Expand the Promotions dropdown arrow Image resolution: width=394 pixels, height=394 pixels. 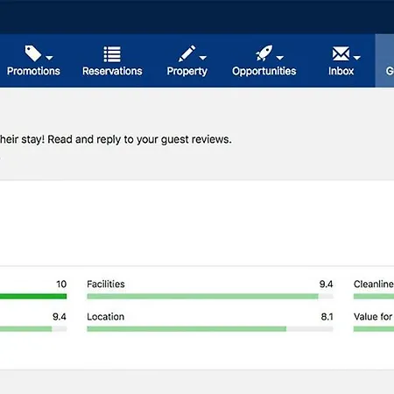coord(49,58)
